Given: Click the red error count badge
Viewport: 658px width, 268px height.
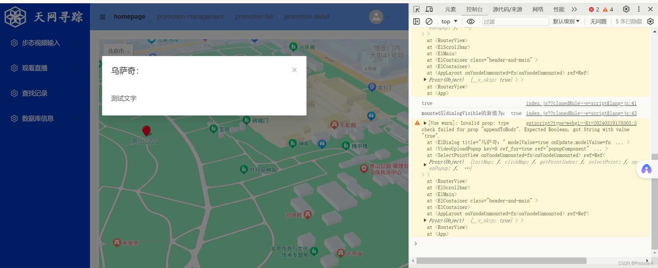Looking at the screenshot, I should click(x=594, y=10).
